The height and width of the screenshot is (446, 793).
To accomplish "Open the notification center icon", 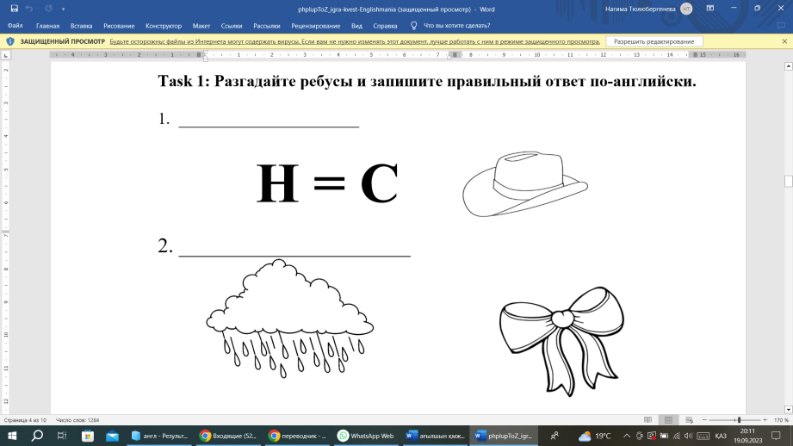I will 777,436.
